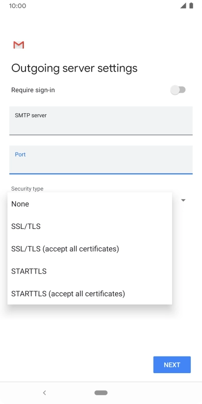
Task: Tap the Security type label
Action: pos(27,189)
